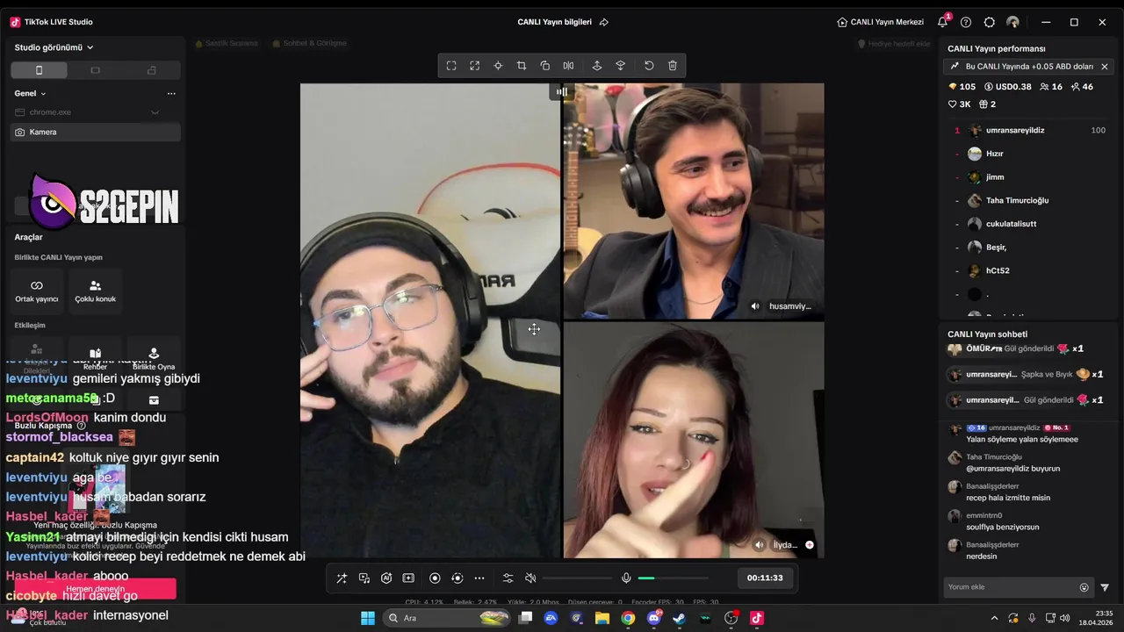The width and height of the screenshot is (1124, 632).
Task: Open the media and music icon in bottom bar
Action: click(364, 578)
